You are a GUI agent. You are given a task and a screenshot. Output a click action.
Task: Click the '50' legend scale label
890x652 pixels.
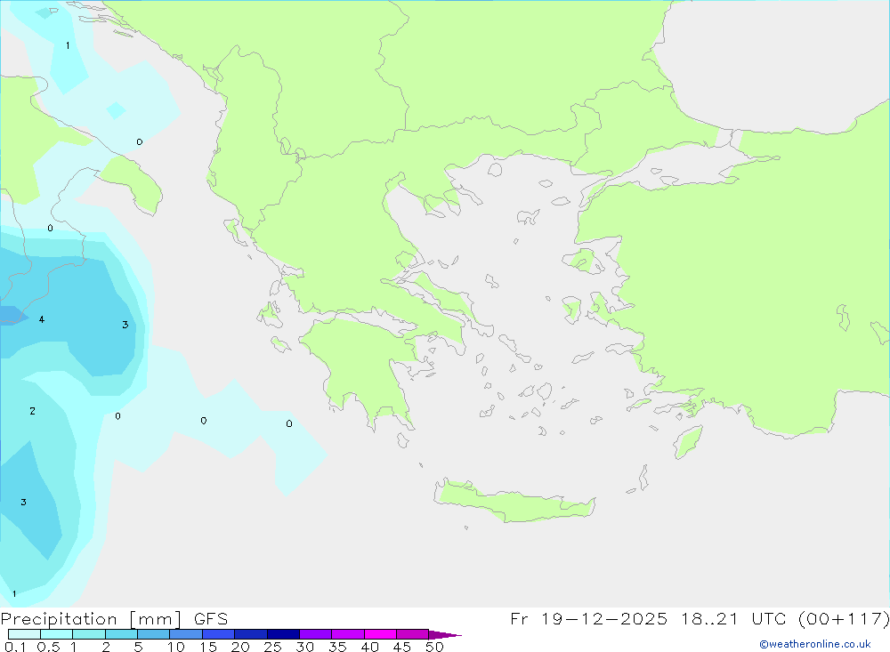[434, 647]
